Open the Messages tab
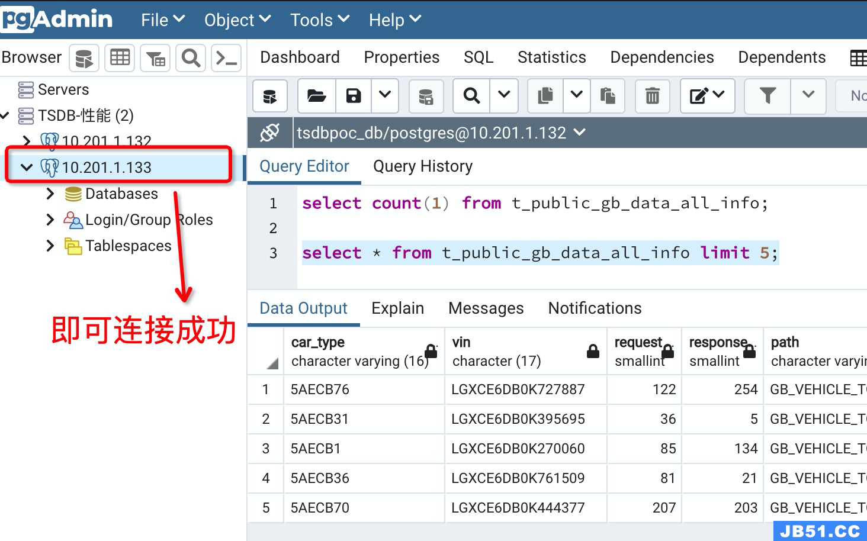 (486, 308)
